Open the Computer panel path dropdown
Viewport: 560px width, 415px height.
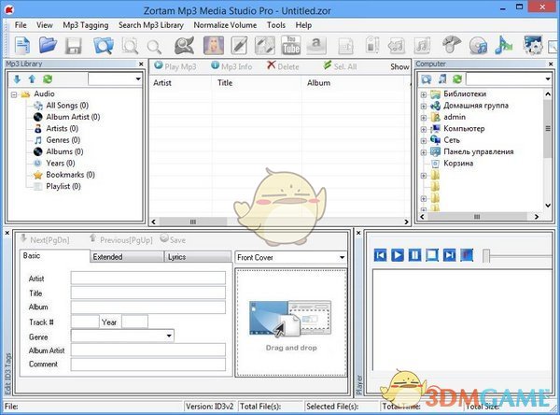[548, 79]
